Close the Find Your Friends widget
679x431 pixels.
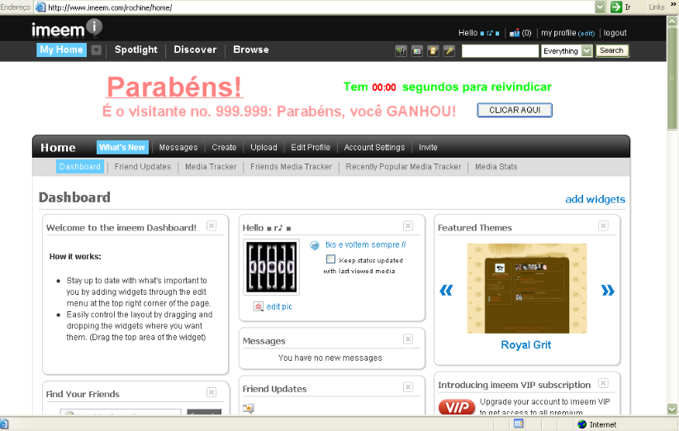[211, 392]
